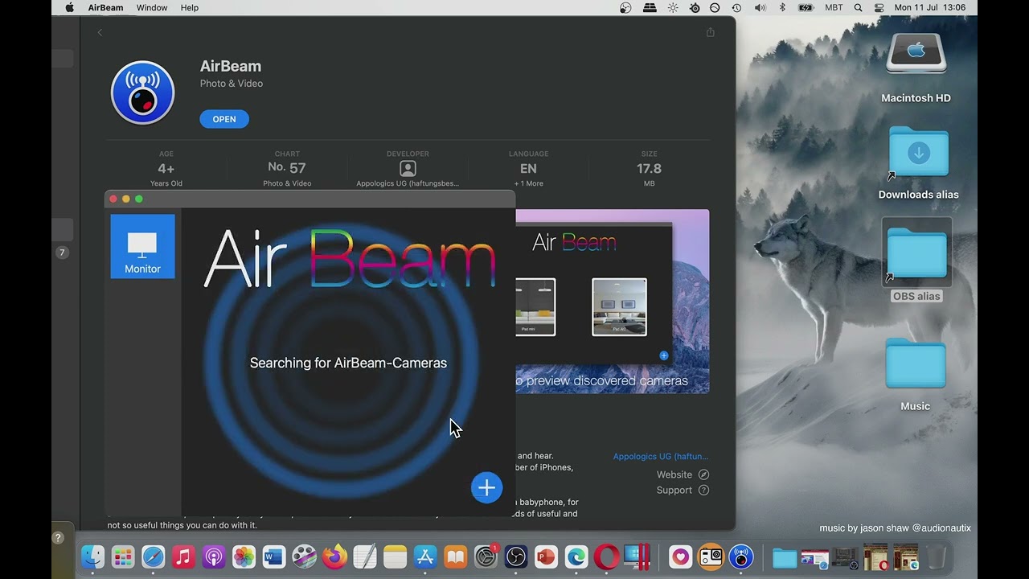Viewport: 1029px width, 579px height.
Task: Open TextEdit from the Dock
Action: pyautogui.click(x=365, y=556)
